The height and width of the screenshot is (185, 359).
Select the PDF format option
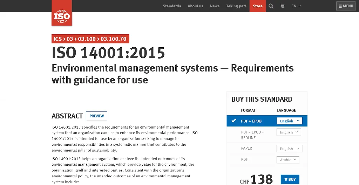pos(244,159)
